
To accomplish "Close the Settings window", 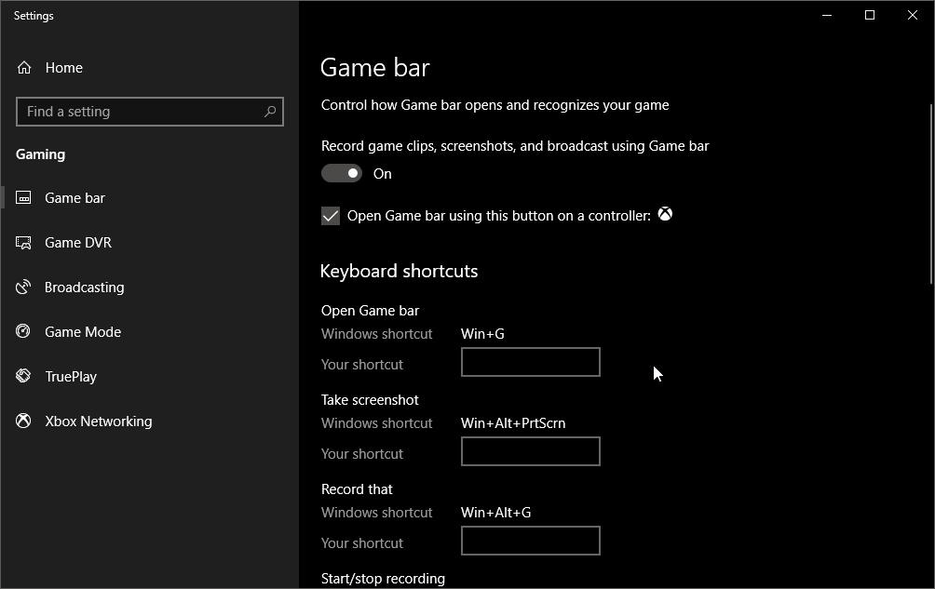I will (913, 15).
